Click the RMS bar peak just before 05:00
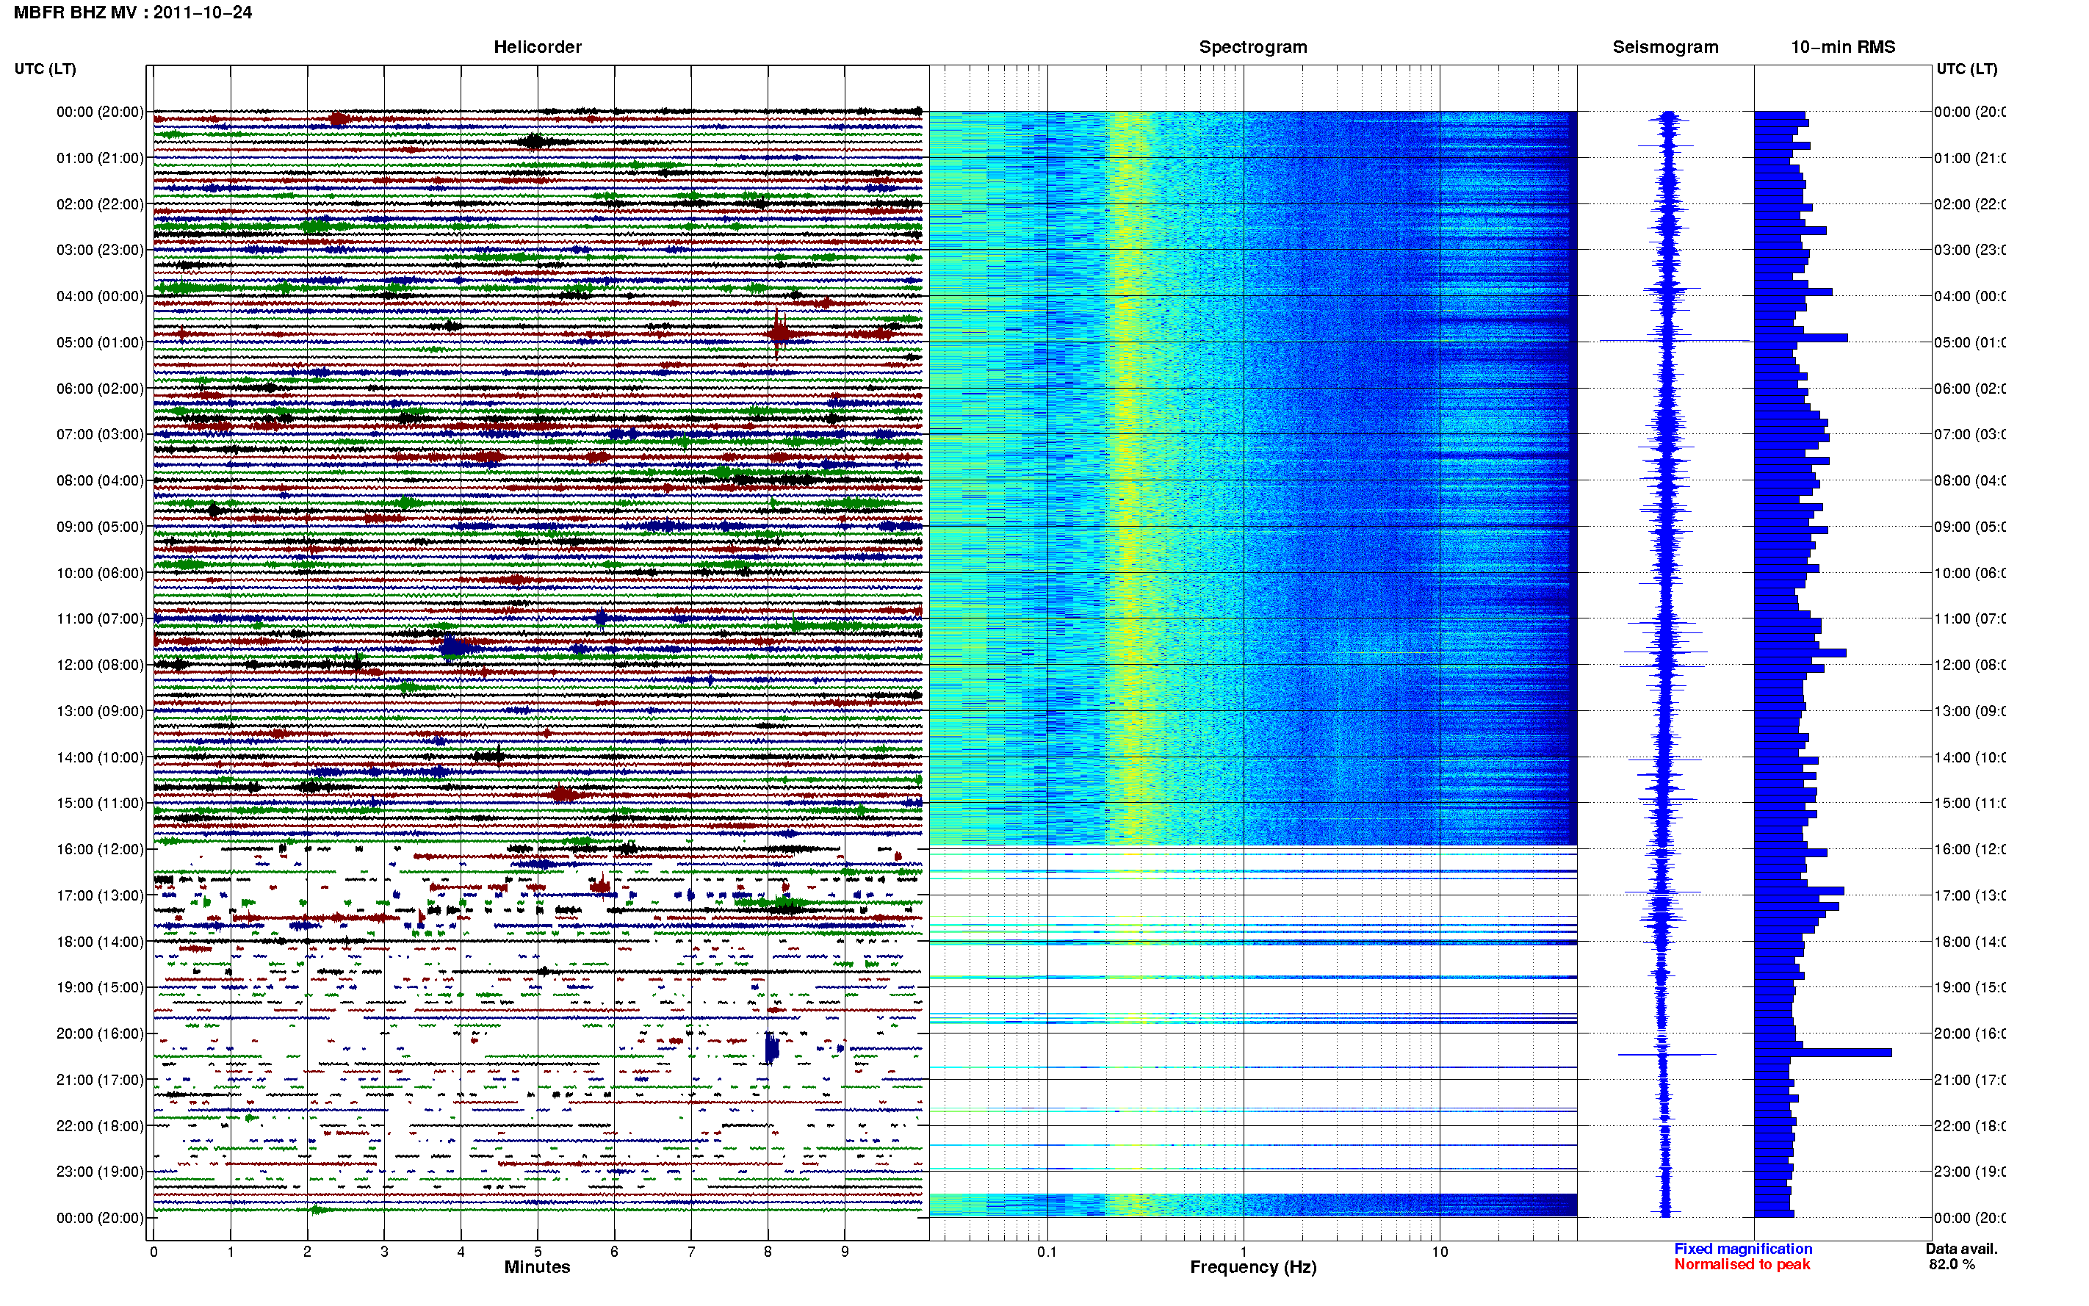 click(1800, 338)
